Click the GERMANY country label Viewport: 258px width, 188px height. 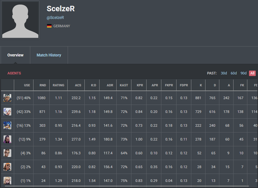62,26
